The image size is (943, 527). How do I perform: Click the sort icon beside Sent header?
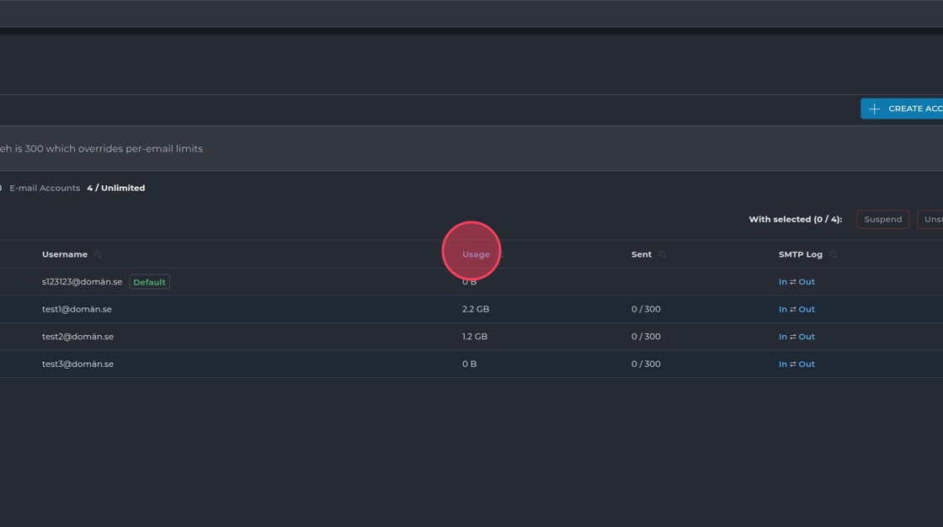point(662,254)
